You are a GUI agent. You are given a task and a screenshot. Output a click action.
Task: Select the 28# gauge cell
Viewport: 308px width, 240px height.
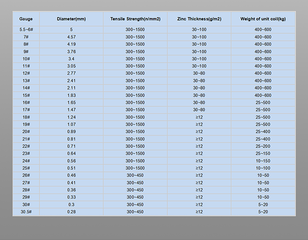(x=26, y=190)
